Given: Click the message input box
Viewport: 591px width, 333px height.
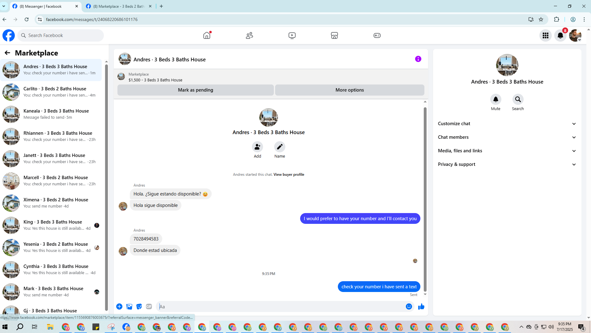Looking at the screenshot, I should [x=281, y=306].
